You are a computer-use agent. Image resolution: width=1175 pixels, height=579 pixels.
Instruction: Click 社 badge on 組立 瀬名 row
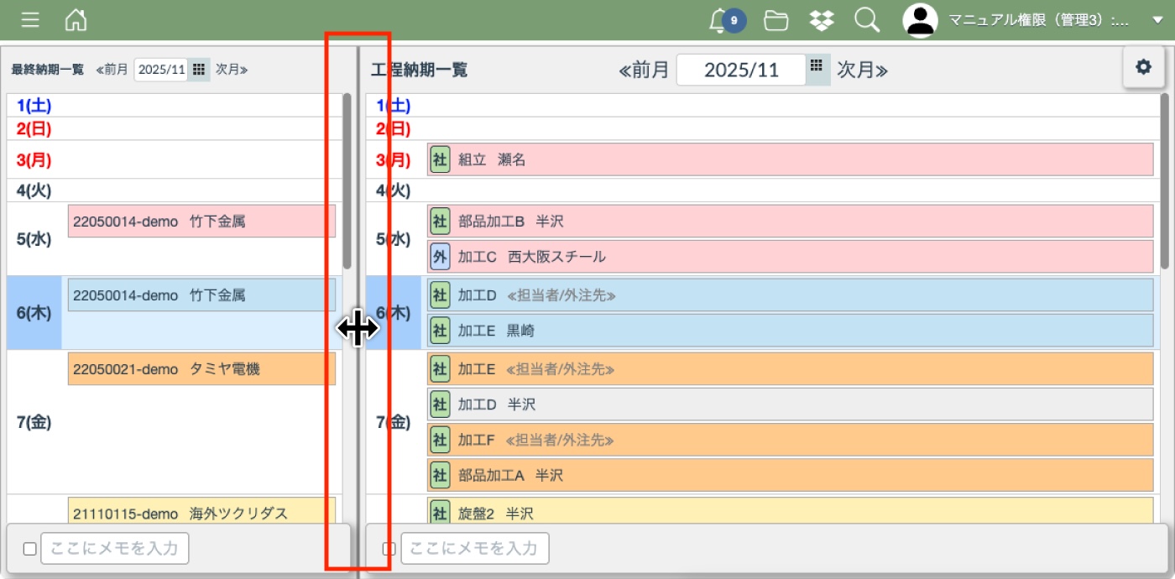pyautogui.click(x=440, y=159)
